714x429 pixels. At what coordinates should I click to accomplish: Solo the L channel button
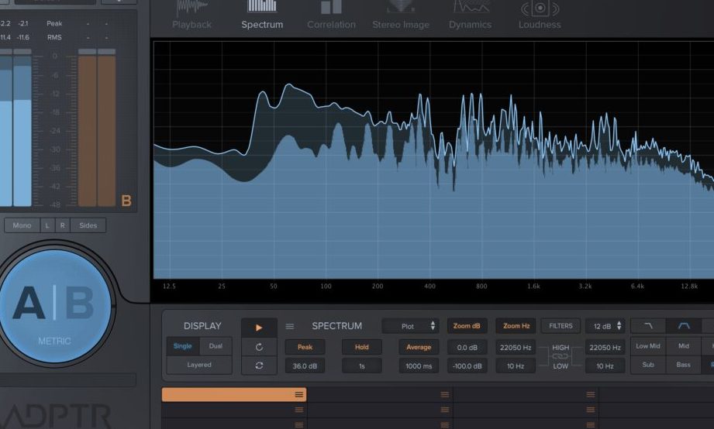pyautogui.click(x=47, y=225)
